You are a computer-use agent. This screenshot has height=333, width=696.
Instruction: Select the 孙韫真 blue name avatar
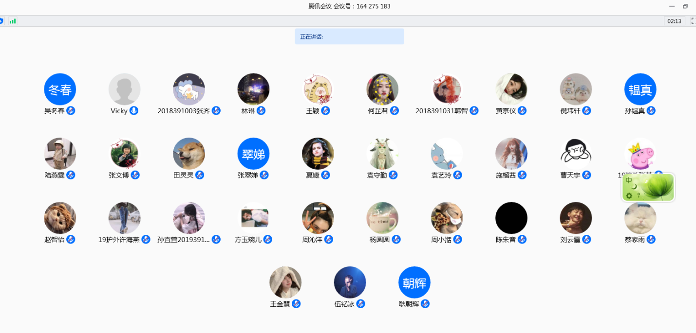[640, 89]
